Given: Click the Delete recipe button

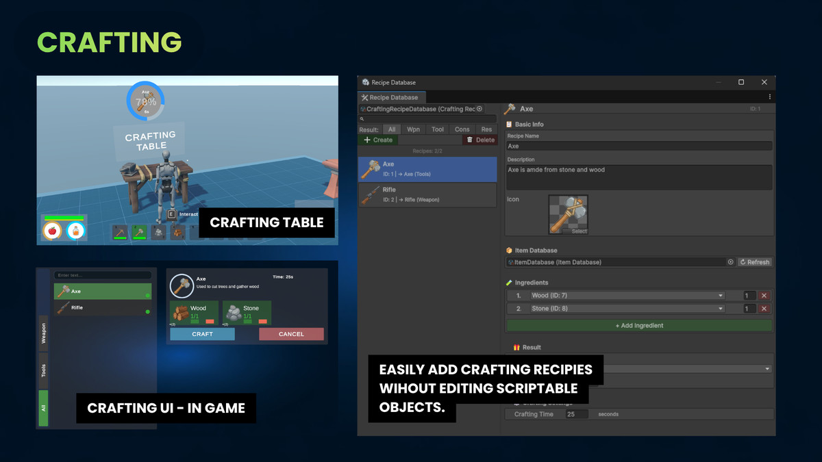Looking at the screenshot, I should [480, 140].
